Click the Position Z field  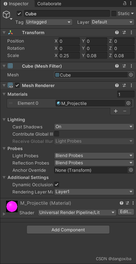[124, 41]
